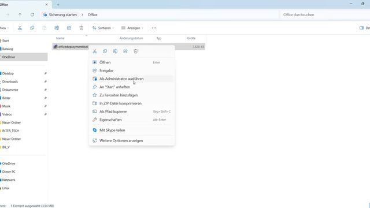The height and width of the screenshot is (208, 370).
Task: Choose An "Start" anheften
Action: pyautogui.click(x=132, y=87)
